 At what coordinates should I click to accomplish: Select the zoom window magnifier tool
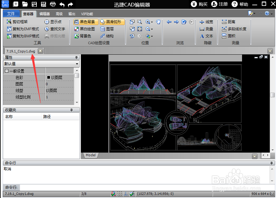[140, 22]
